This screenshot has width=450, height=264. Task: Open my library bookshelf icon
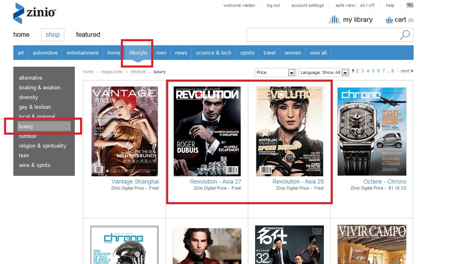click(334, 20)
